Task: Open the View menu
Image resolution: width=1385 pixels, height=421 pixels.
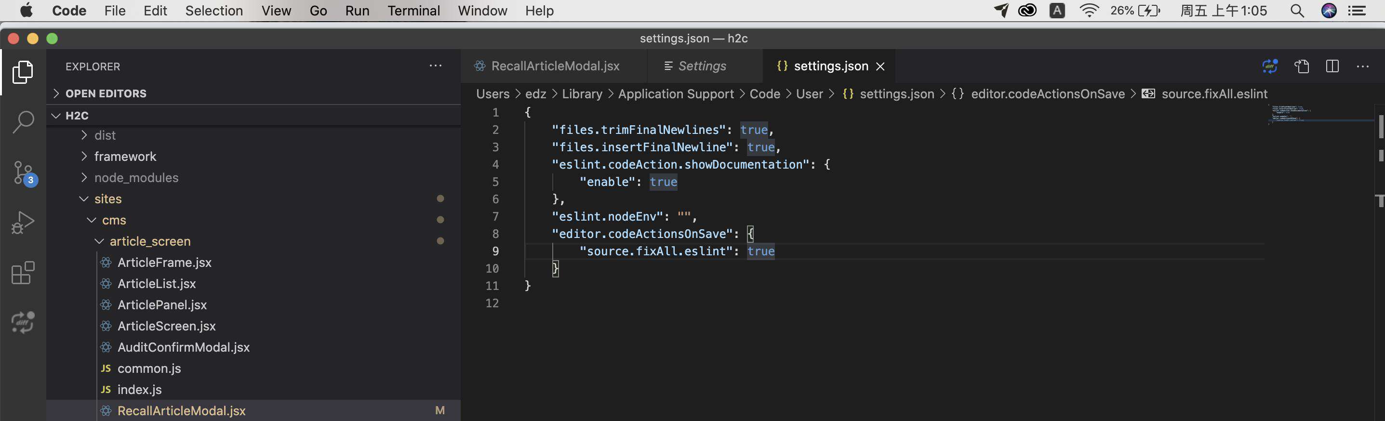Action: [x=276, y=10]
